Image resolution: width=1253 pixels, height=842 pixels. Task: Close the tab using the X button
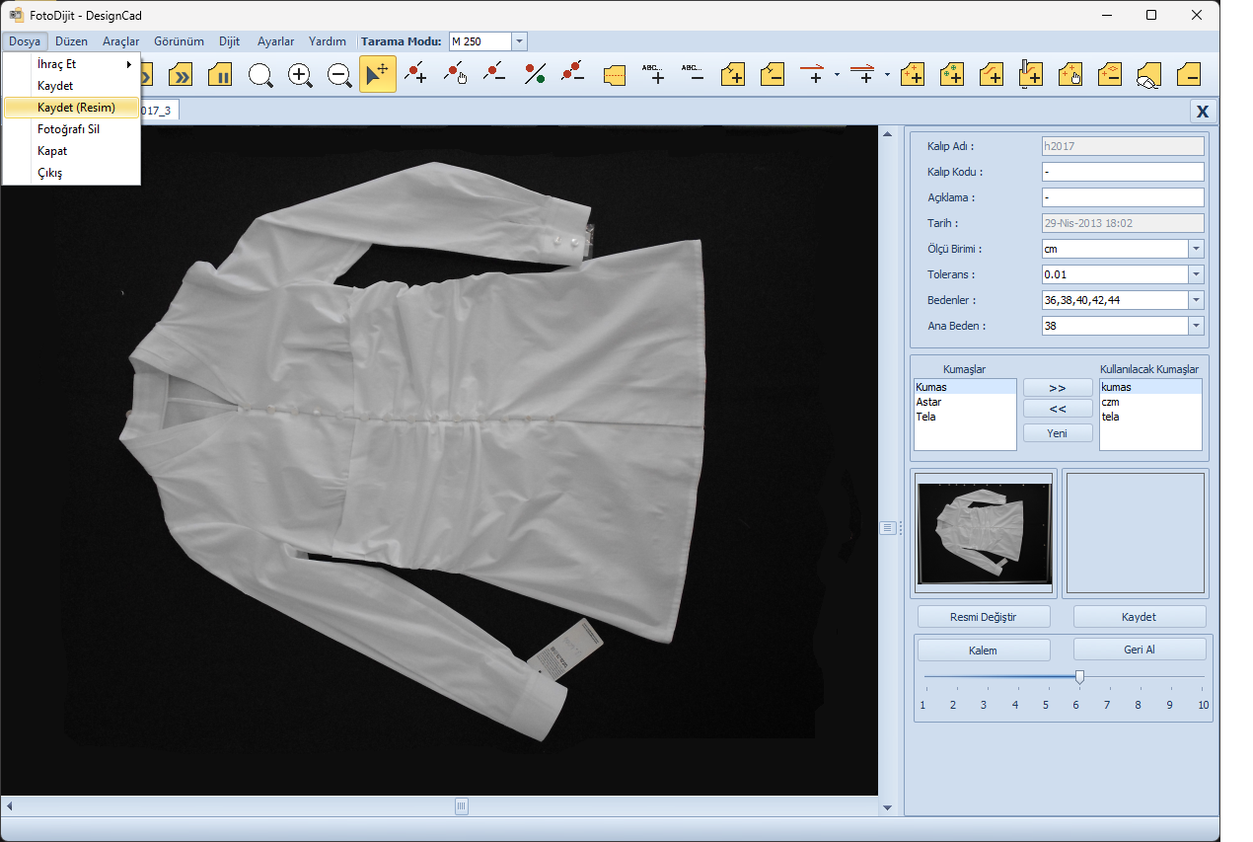click(1202, 111)
